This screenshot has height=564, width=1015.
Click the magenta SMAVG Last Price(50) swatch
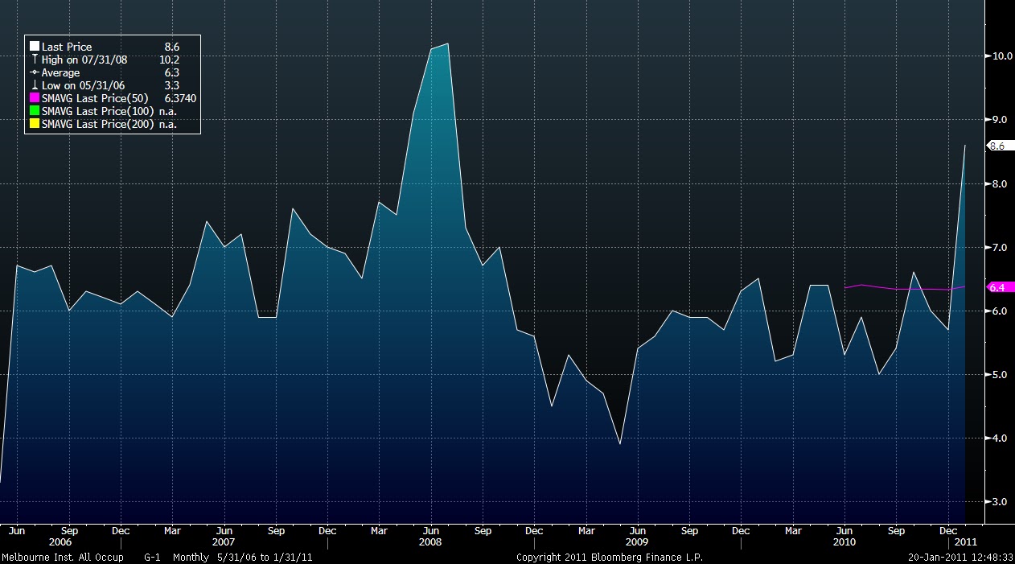[35, 98]
